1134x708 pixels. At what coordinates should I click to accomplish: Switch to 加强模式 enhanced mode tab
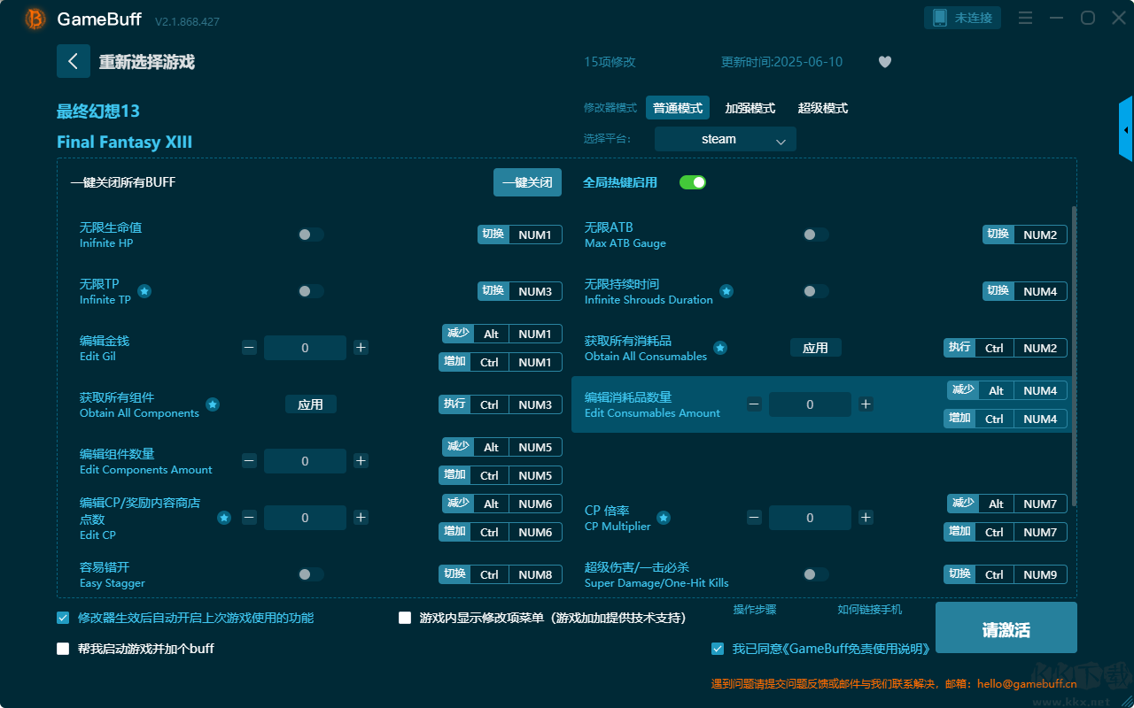click(x=750, y=108)
